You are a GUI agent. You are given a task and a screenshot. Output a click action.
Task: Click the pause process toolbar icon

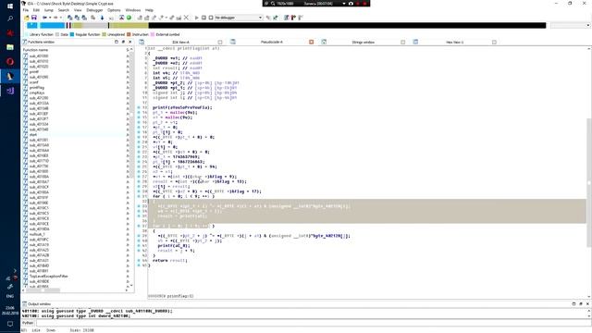(203, 18)
